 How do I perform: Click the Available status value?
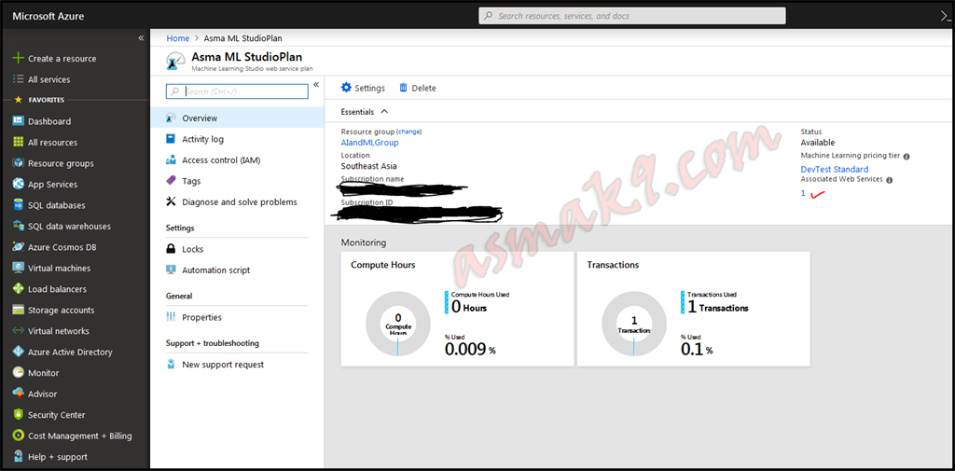pyautogui.click(x=817, y=143)
